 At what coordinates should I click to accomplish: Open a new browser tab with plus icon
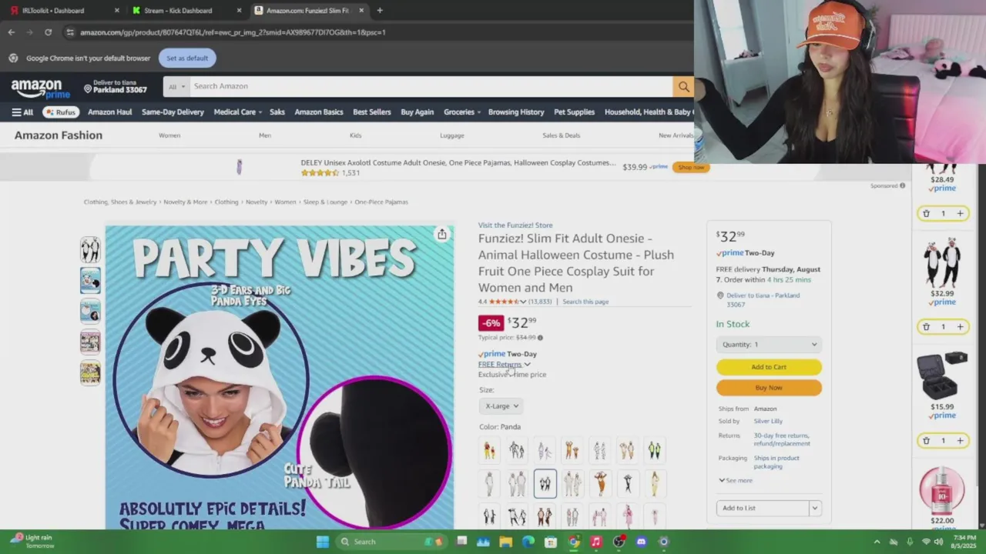[380, 11]
